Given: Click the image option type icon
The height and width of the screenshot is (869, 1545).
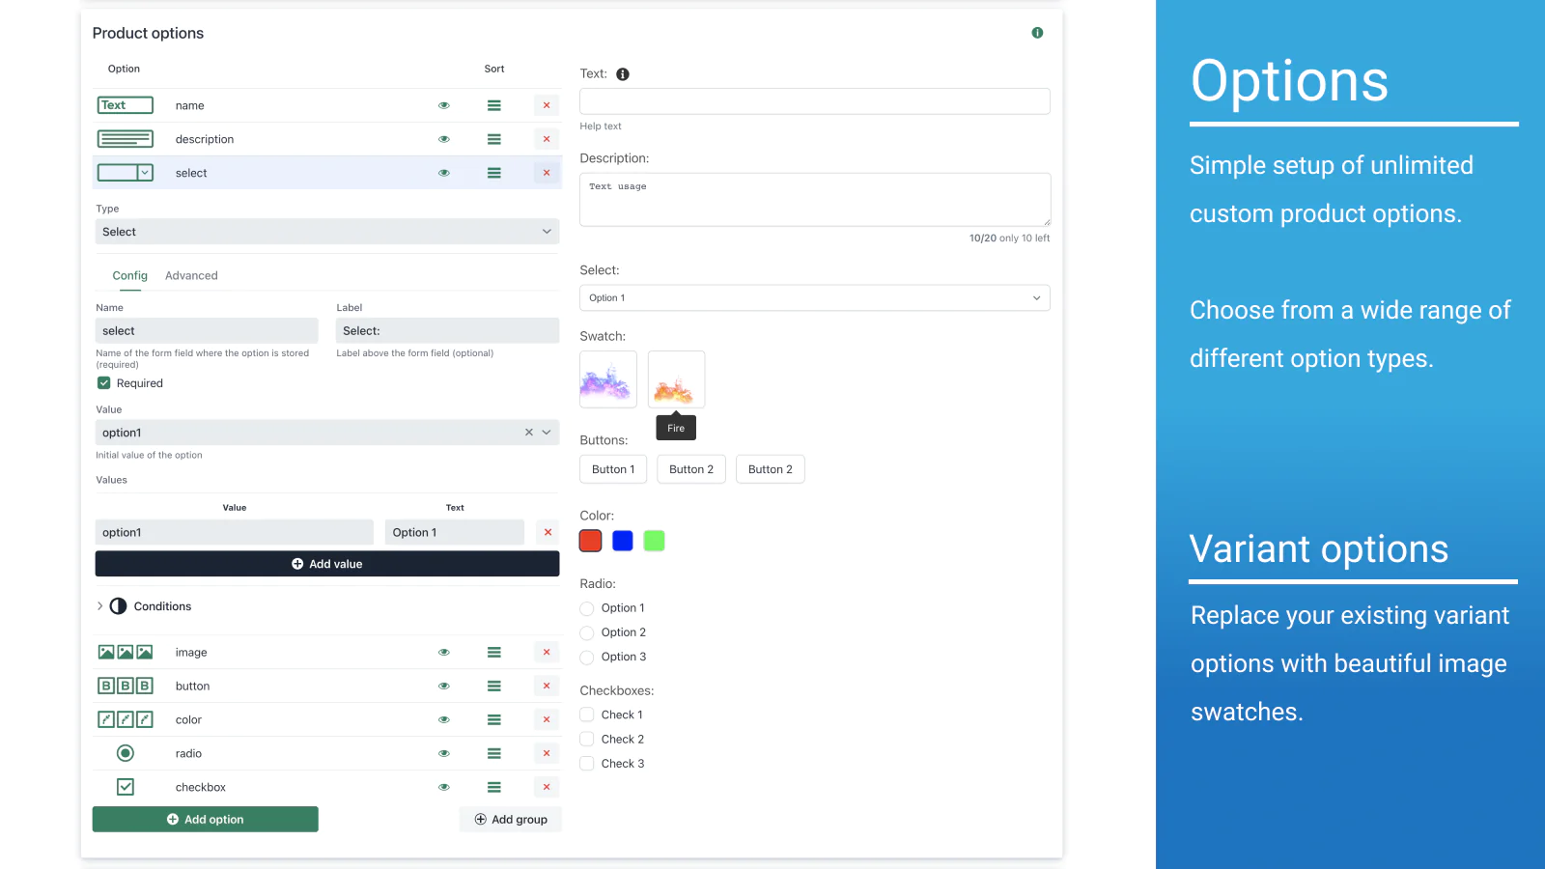Looking at the screenshot, I should [x=126, y=653].
